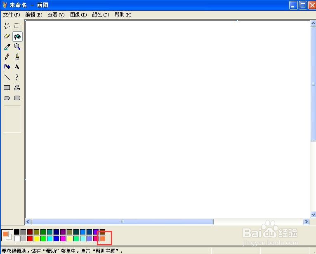Viewport: 316px width, 254px height.
Task: Pick the black color swatch
Action: [17, 232]
